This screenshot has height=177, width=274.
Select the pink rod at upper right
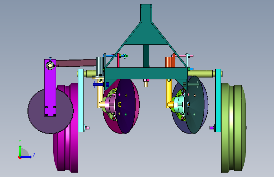tap(183, 56)
